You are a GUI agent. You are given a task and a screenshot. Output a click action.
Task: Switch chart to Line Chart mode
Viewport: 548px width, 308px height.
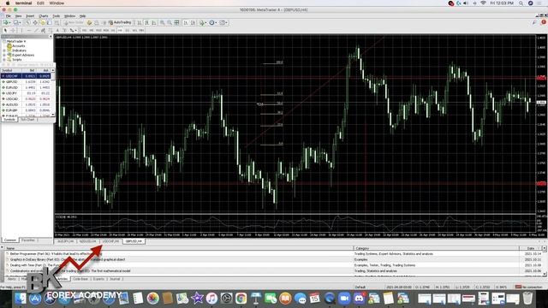pos(154,22)
